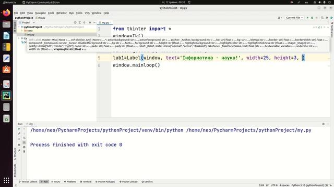Screen dimensions: 334x187
Task: Open the Problems tool window
Action: click(x=70, y=182)
